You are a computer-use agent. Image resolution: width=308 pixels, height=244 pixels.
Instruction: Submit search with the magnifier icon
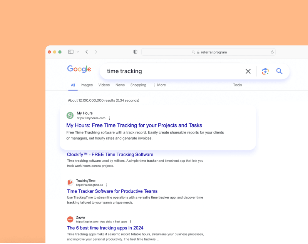[x=280, y=71]
